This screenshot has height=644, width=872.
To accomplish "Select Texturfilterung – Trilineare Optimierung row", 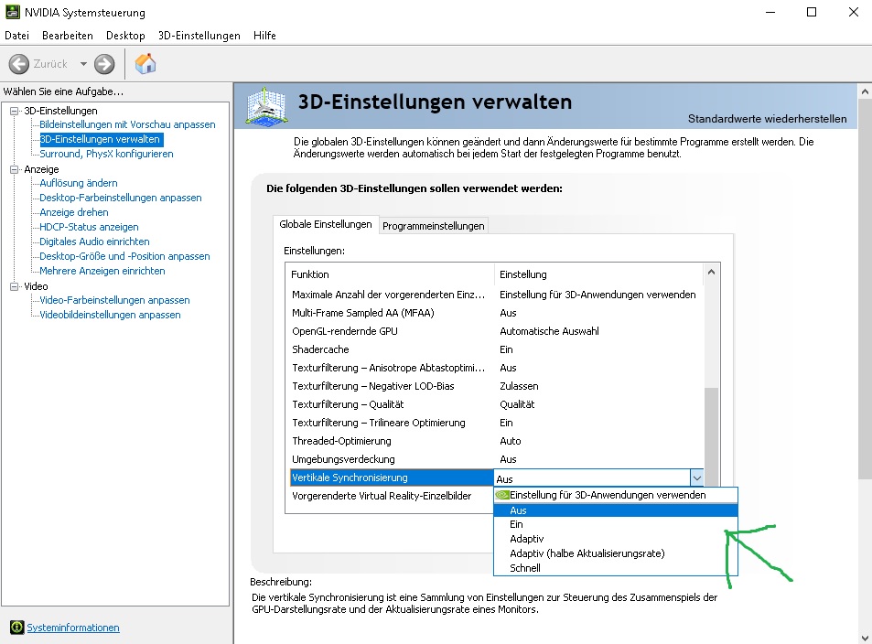I will [496, 423].
